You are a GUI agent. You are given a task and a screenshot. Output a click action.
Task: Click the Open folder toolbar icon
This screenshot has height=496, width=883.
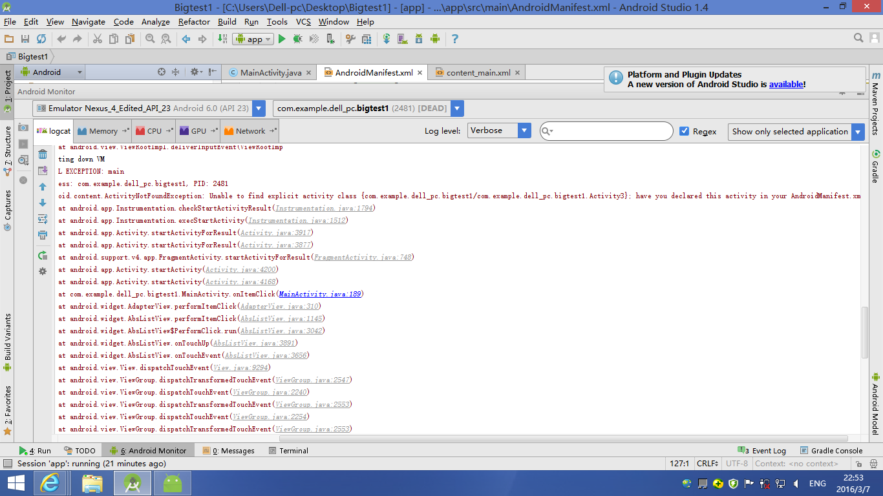9,39
